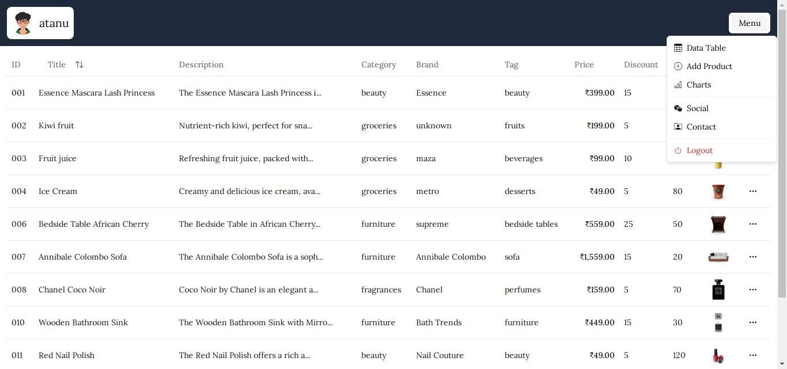Click description starting Refreshing fruit juice
787x369 pixels.
coord(246,158)
